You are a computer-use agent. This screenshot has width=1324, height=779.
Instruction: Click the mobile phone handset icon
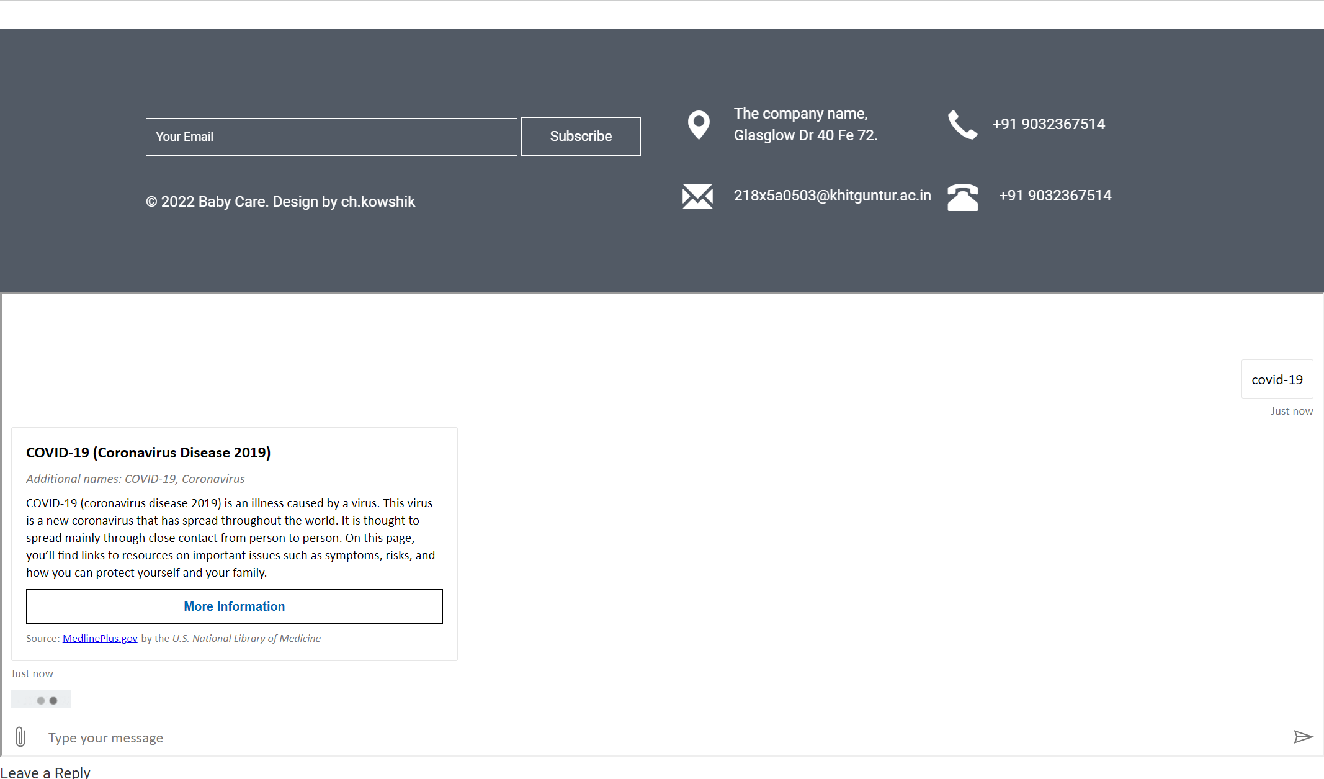[x=962, y=125]
